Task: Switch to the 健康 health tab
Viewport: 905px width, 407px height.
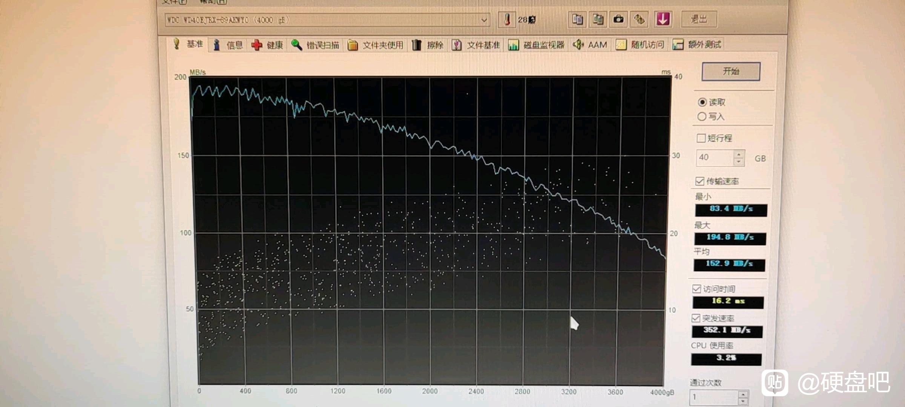Action: pos(267,45)
